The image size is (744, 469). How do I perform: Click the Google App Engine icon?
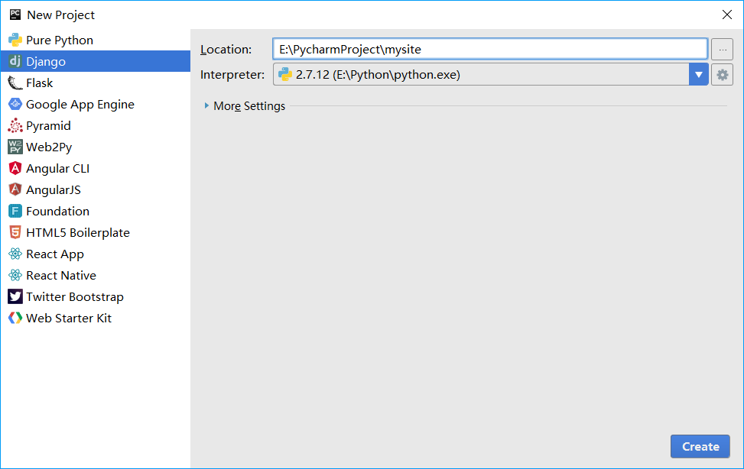[15, 105]
